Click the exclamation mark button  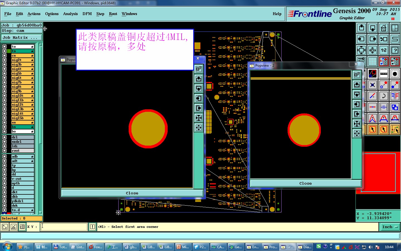[x=92, y=227]
